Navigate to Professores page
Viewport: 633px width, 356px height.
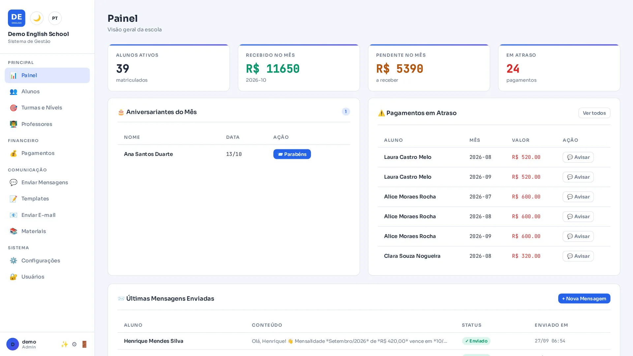click(x=47, y=124)
